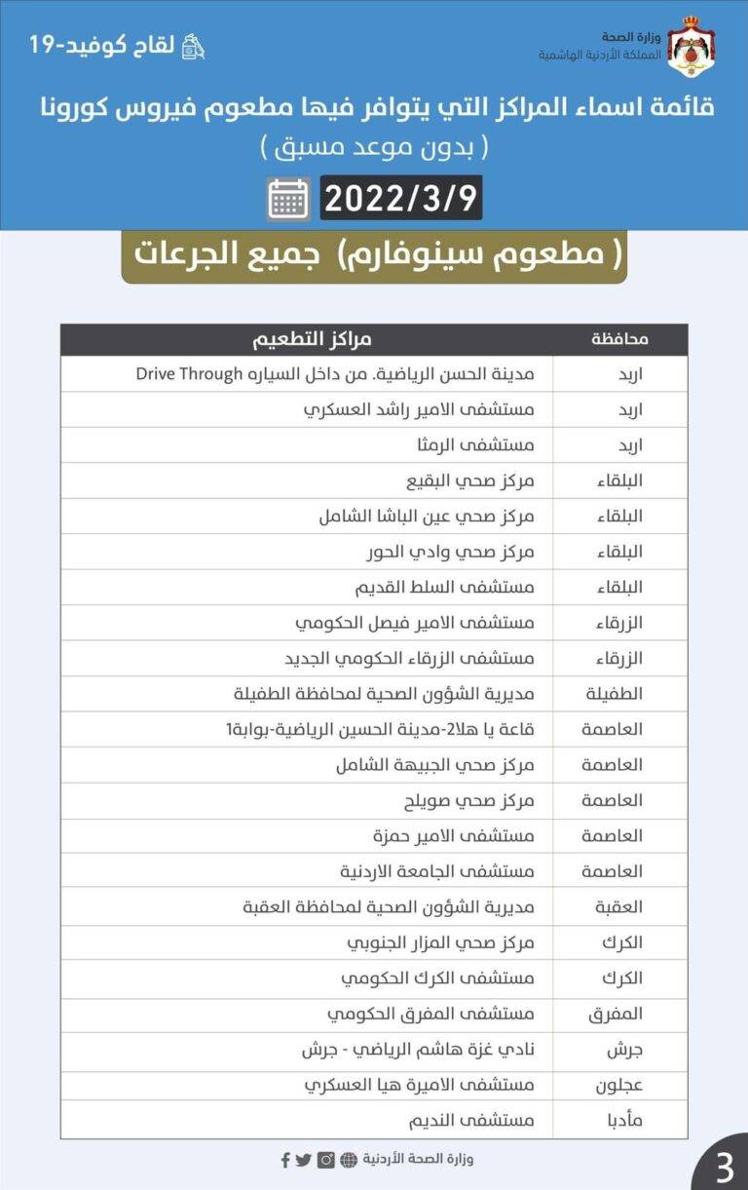Click the calendar icon beside the date
Screen dimensions: 748x1190
tap(288, 199)
